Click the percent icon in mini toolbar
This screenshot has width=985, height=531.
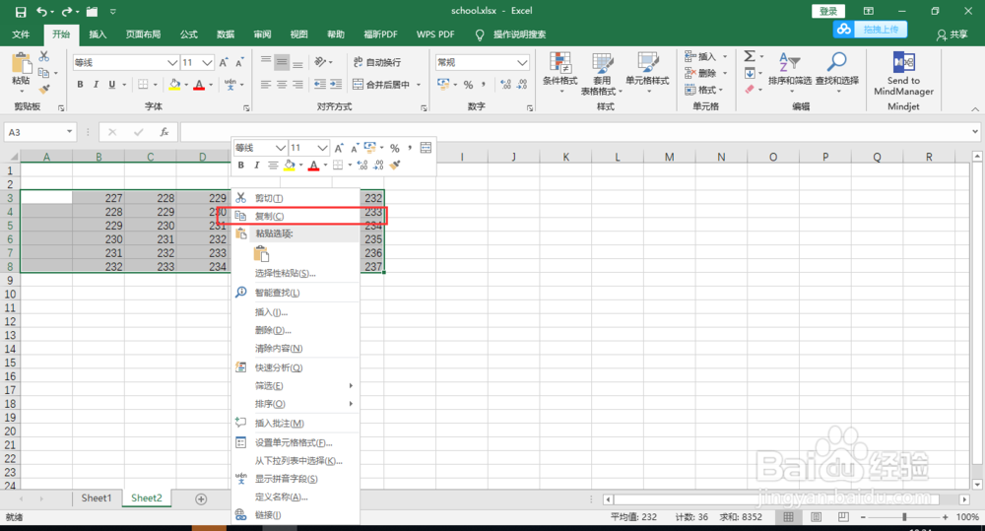[395, 149]
